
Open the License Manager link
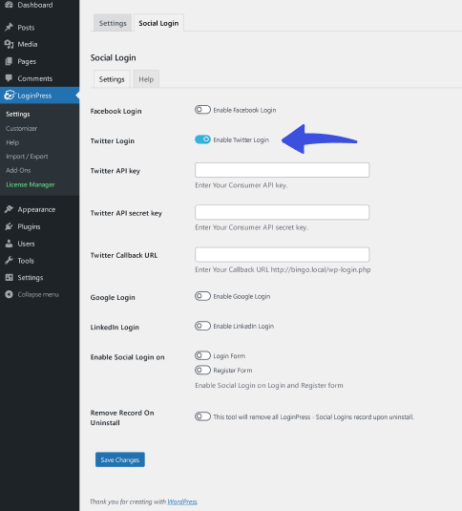pyautogui.click(x=31, y=184)
